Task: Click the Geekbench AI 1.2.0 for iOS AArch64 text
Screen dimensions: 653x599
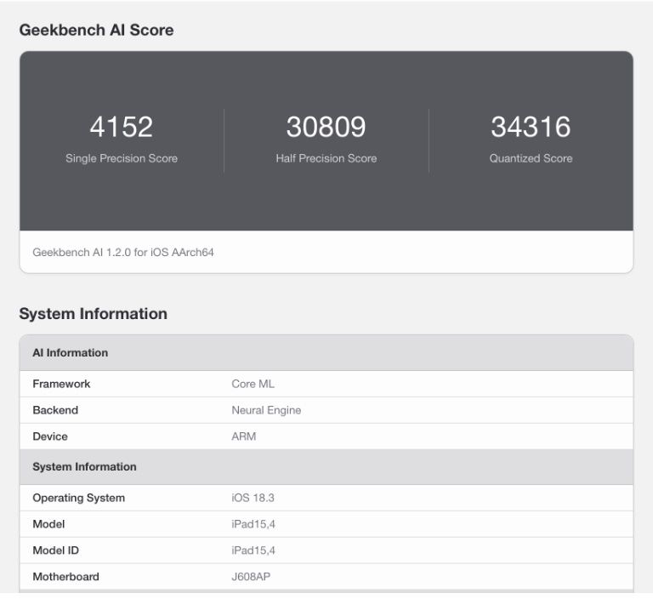Action: coord(123,252)
